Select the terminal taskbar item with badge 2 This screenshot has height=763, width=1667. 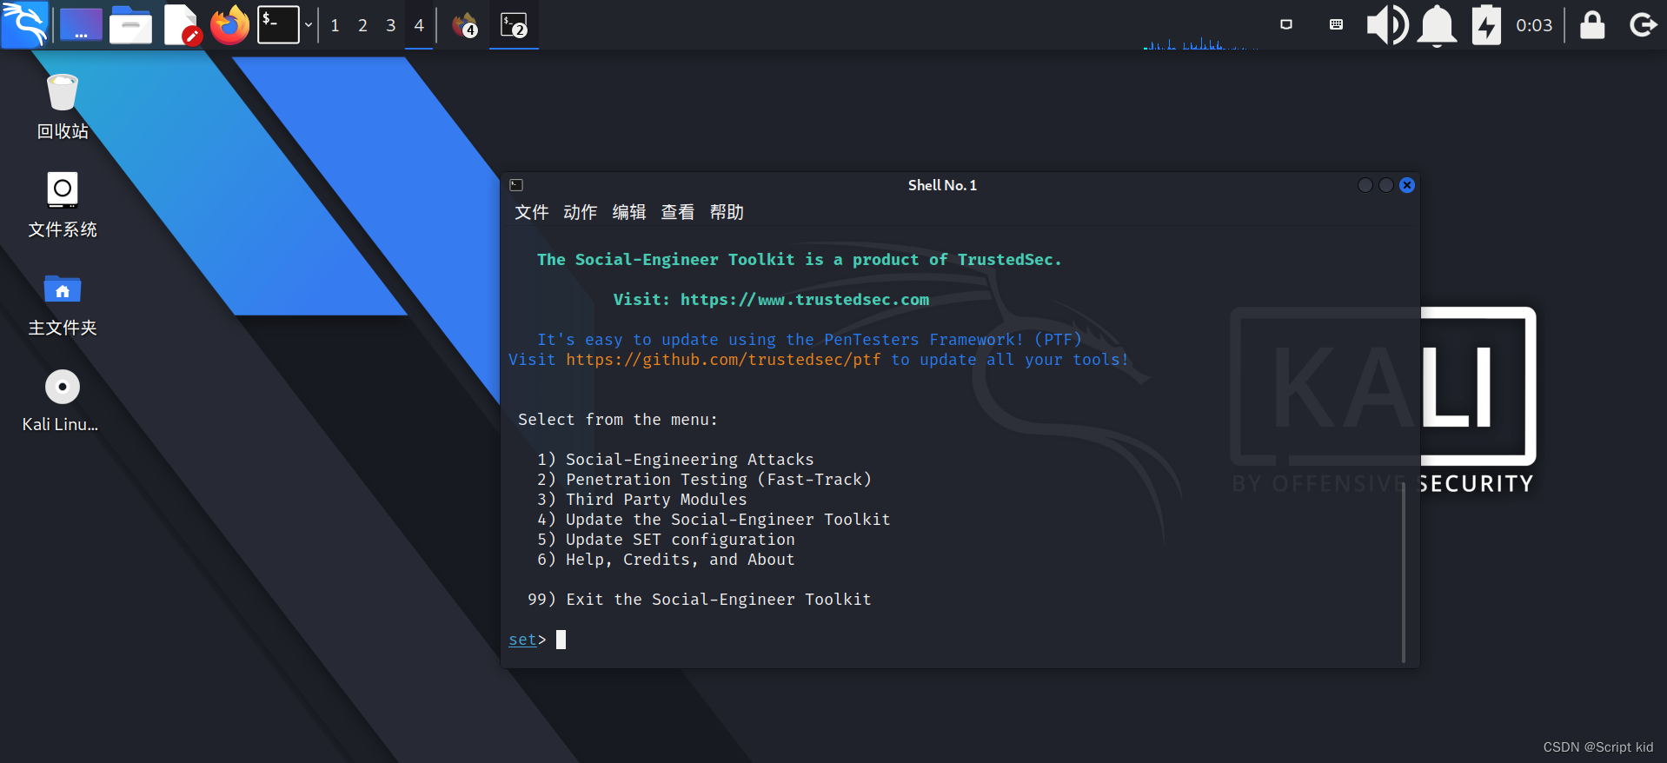click(514, 24)
